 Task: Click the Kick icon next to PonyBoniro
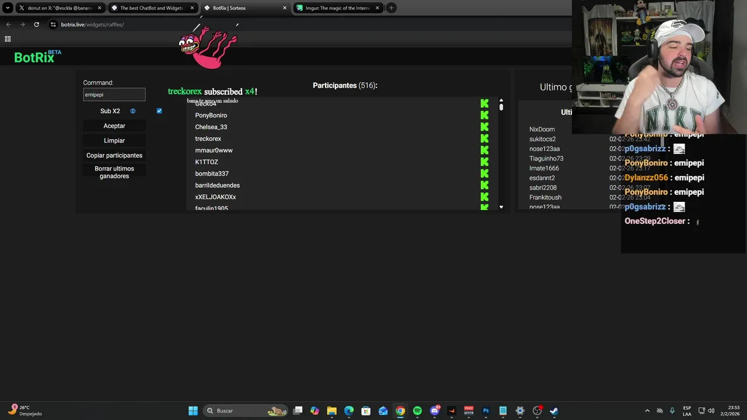point(484,115)
